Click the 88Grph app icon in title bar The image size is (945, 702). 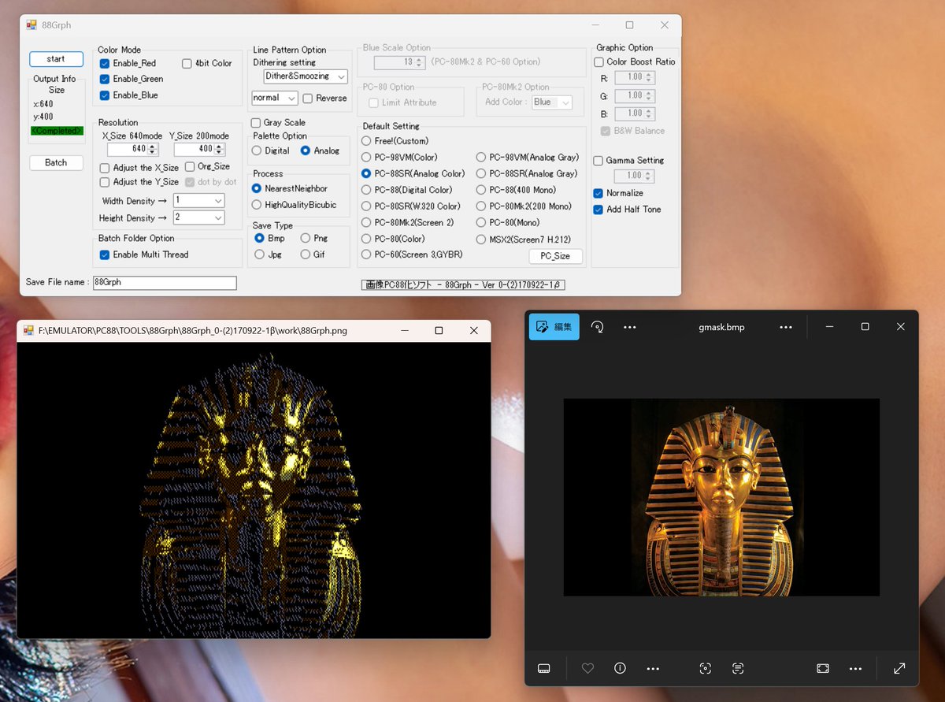[31, 24]
